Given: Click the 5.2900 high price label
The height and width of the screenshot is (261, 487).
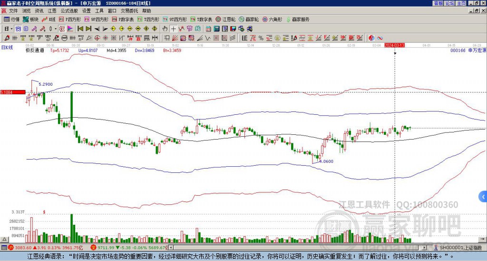Looking at the screenshot, I should click(x=46, y=84).
